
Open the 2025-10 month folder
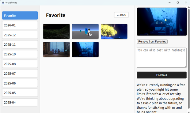tap(20, 54)
